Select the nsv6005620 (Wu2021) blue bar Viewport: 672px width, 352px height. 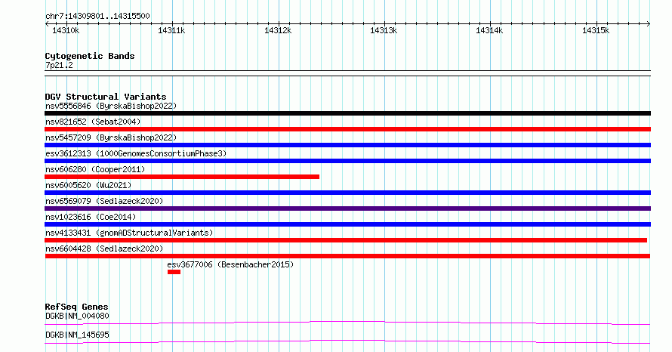[x=347, y=193]
